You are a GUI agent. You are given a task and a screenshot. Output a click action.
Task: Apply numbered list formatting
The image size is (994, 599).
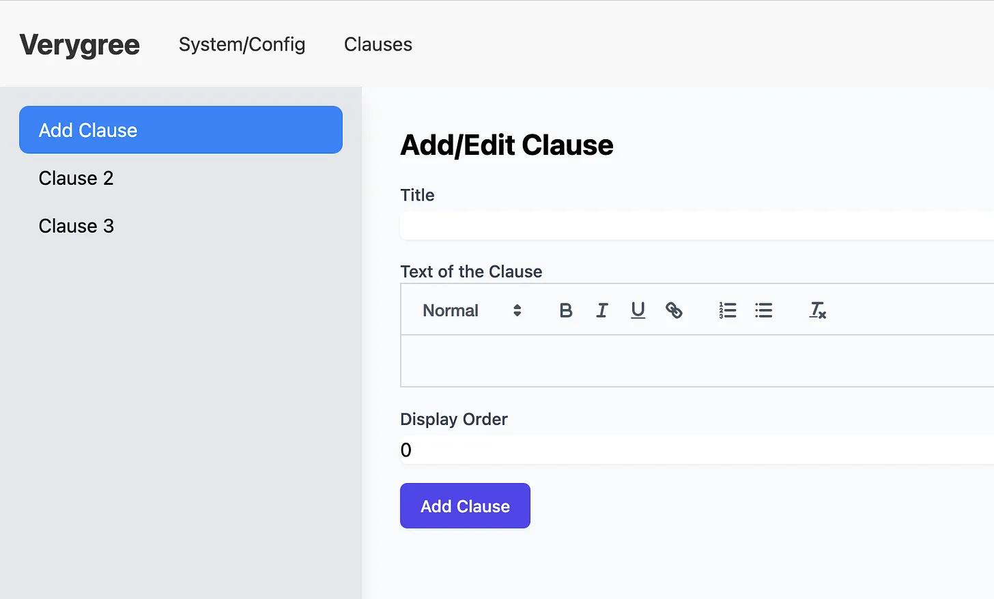click(728, 310)
